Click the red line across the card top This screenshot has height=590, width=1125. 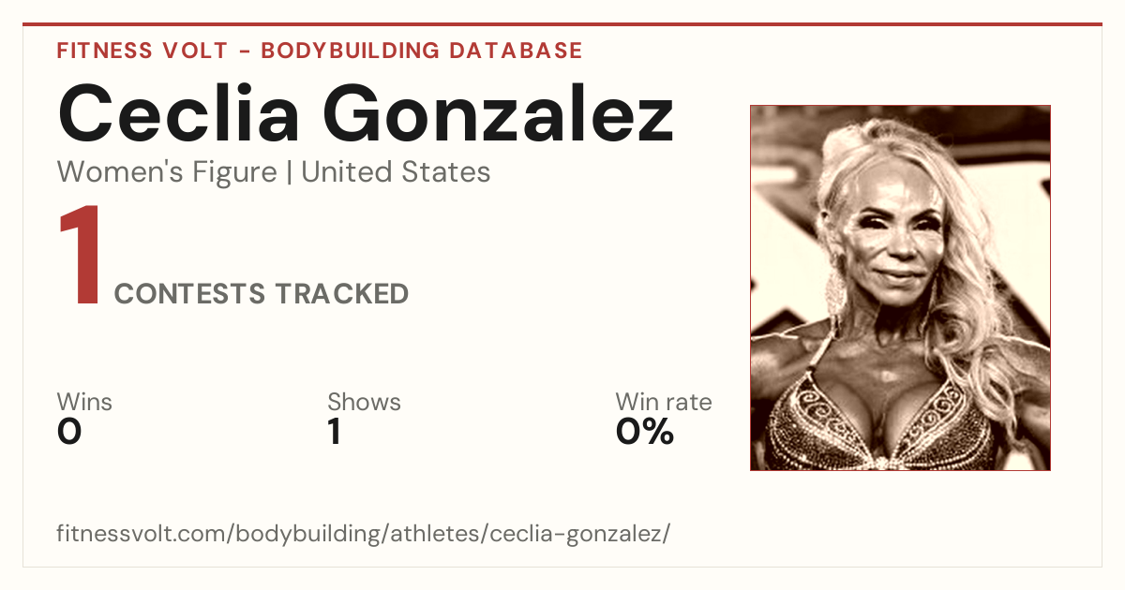[x=562, y=24]
